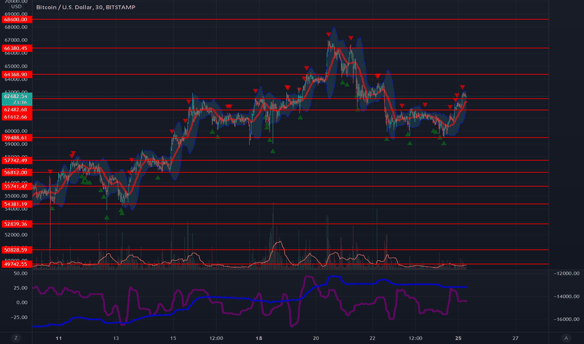Screen dimensions: 584x344
Task: Click the 18 date label on time axis
Action: pos(259,338)
